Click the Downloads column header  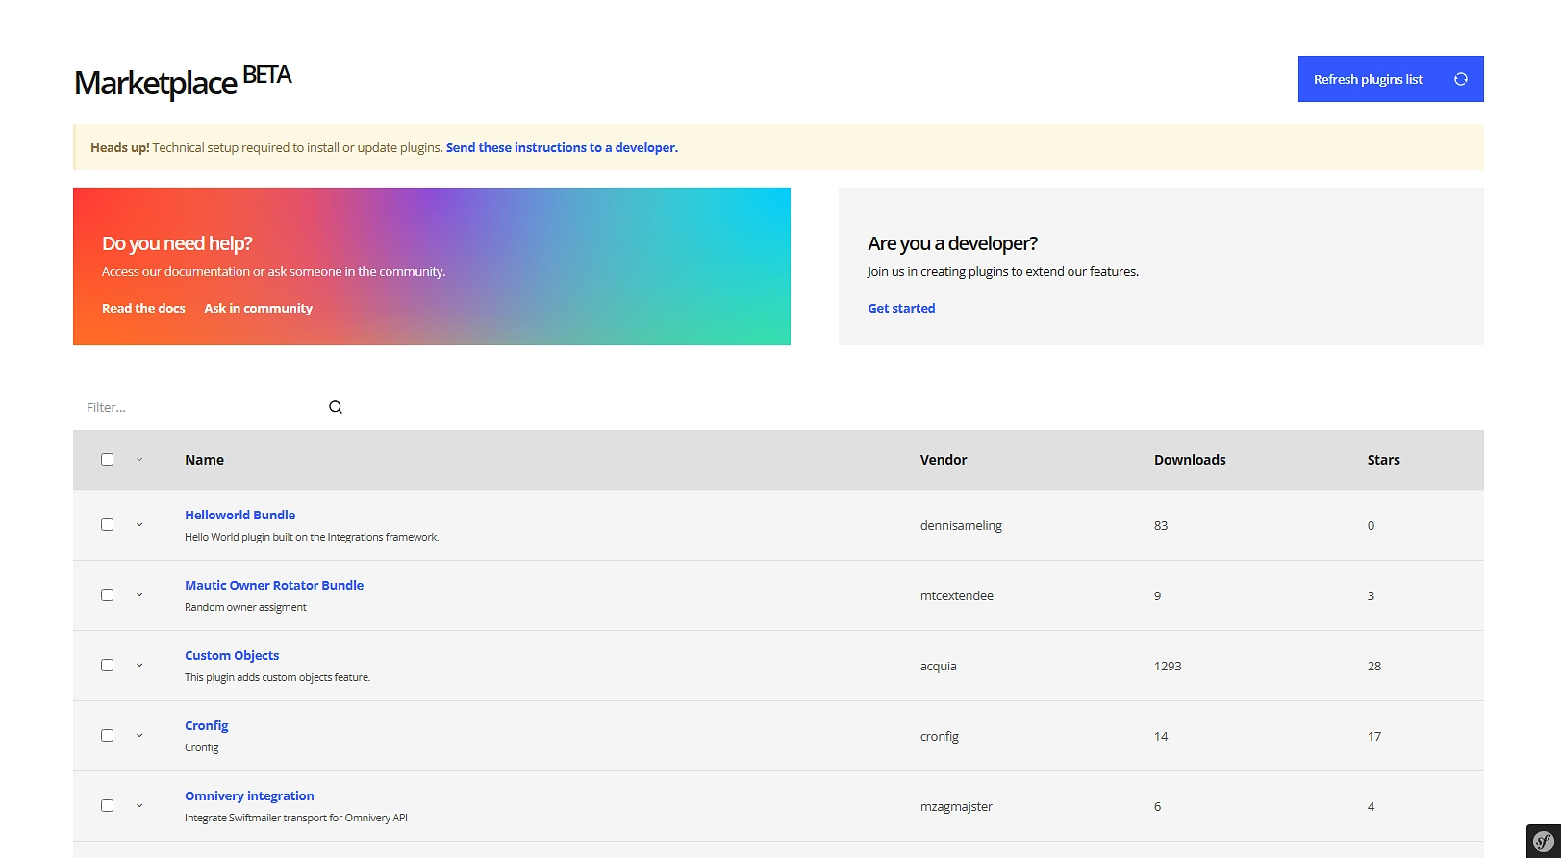tap(1190, 460)
